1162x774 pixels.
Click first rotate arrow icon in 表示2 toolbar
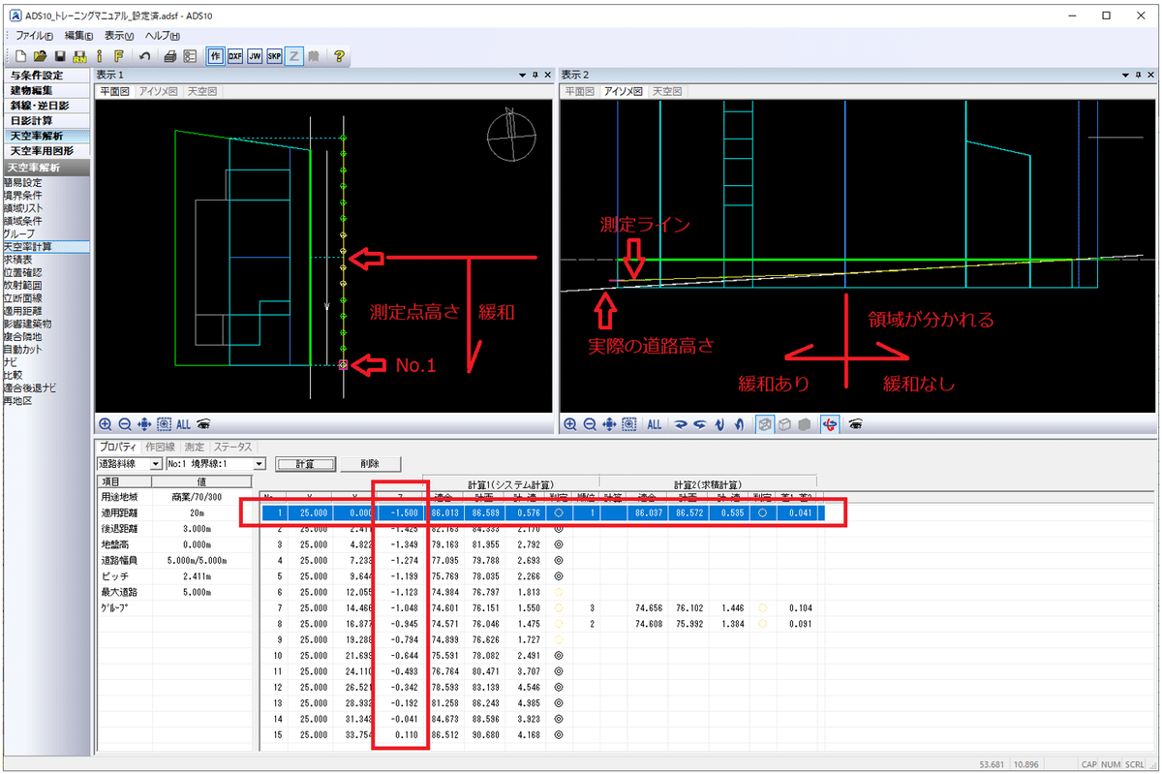(681, 423)
